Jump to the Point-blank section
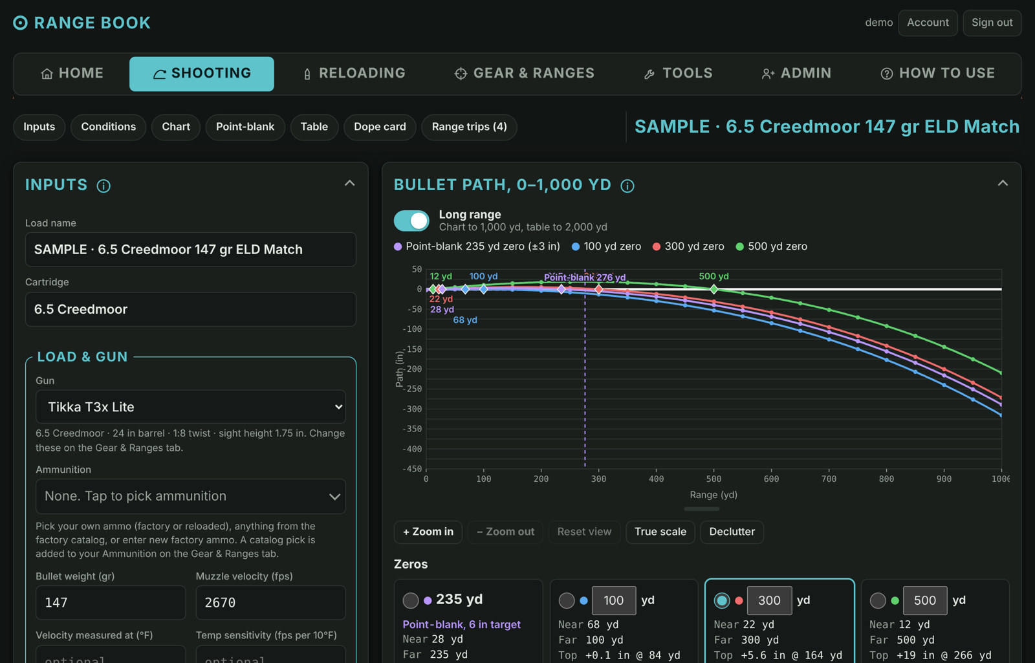The image size is (1035, 663). pyautogui.click(x=245, y=127)
